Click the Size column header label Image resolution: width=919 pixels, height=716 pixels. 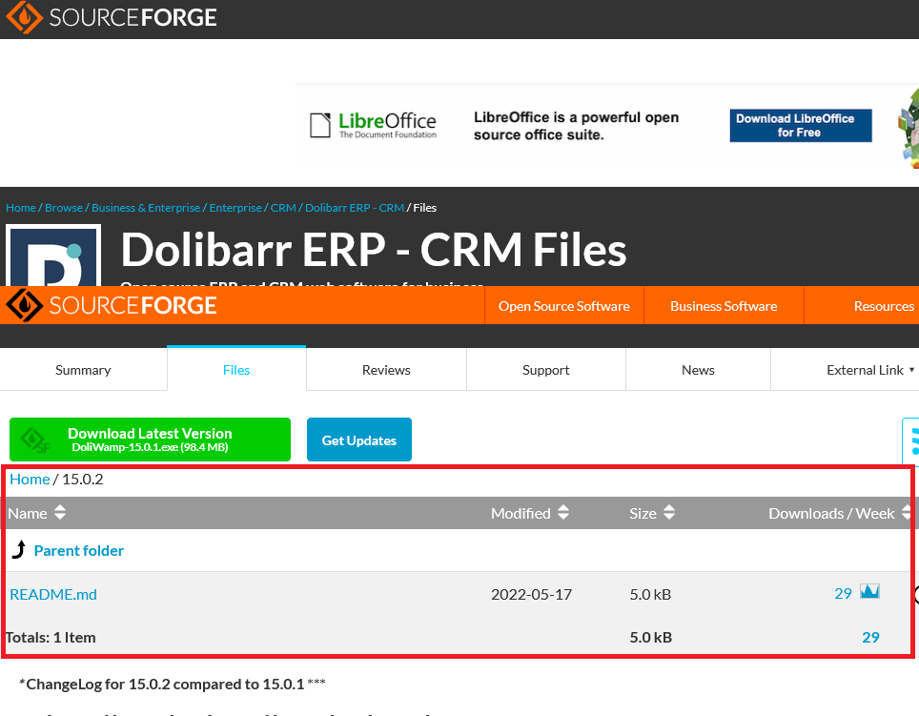(x=643, y=513)
